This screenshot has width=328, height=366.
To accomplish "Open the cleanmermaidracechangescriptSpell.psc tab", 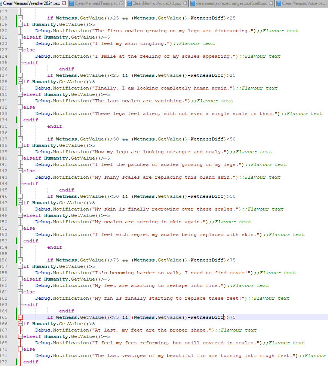I will [232, 3].
